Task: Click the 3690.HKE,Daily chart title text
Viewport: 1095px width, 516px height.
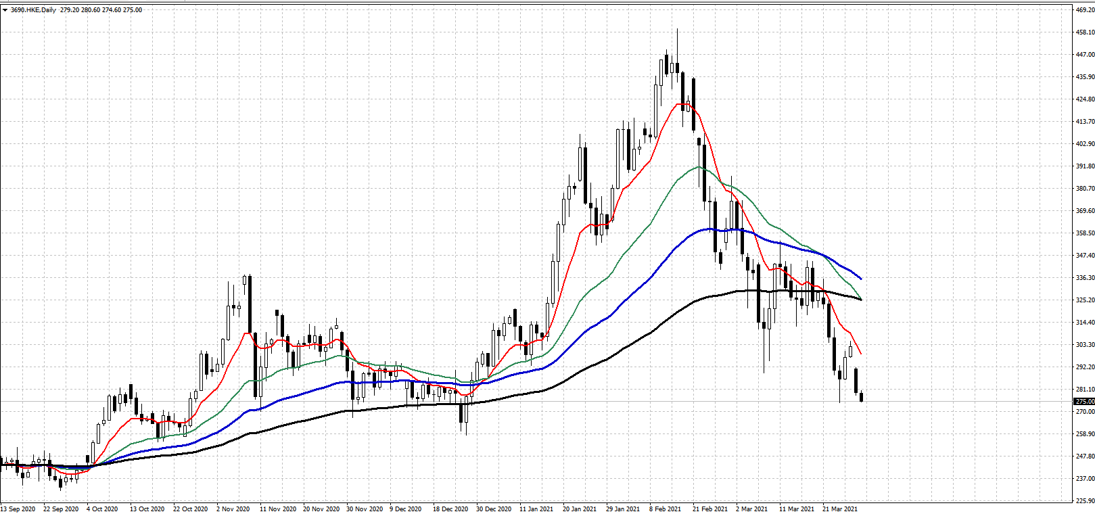Action: [x=33, y=10]
